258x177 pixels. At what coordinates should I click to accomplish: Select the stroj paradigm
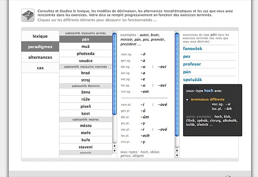click(86, 80)
